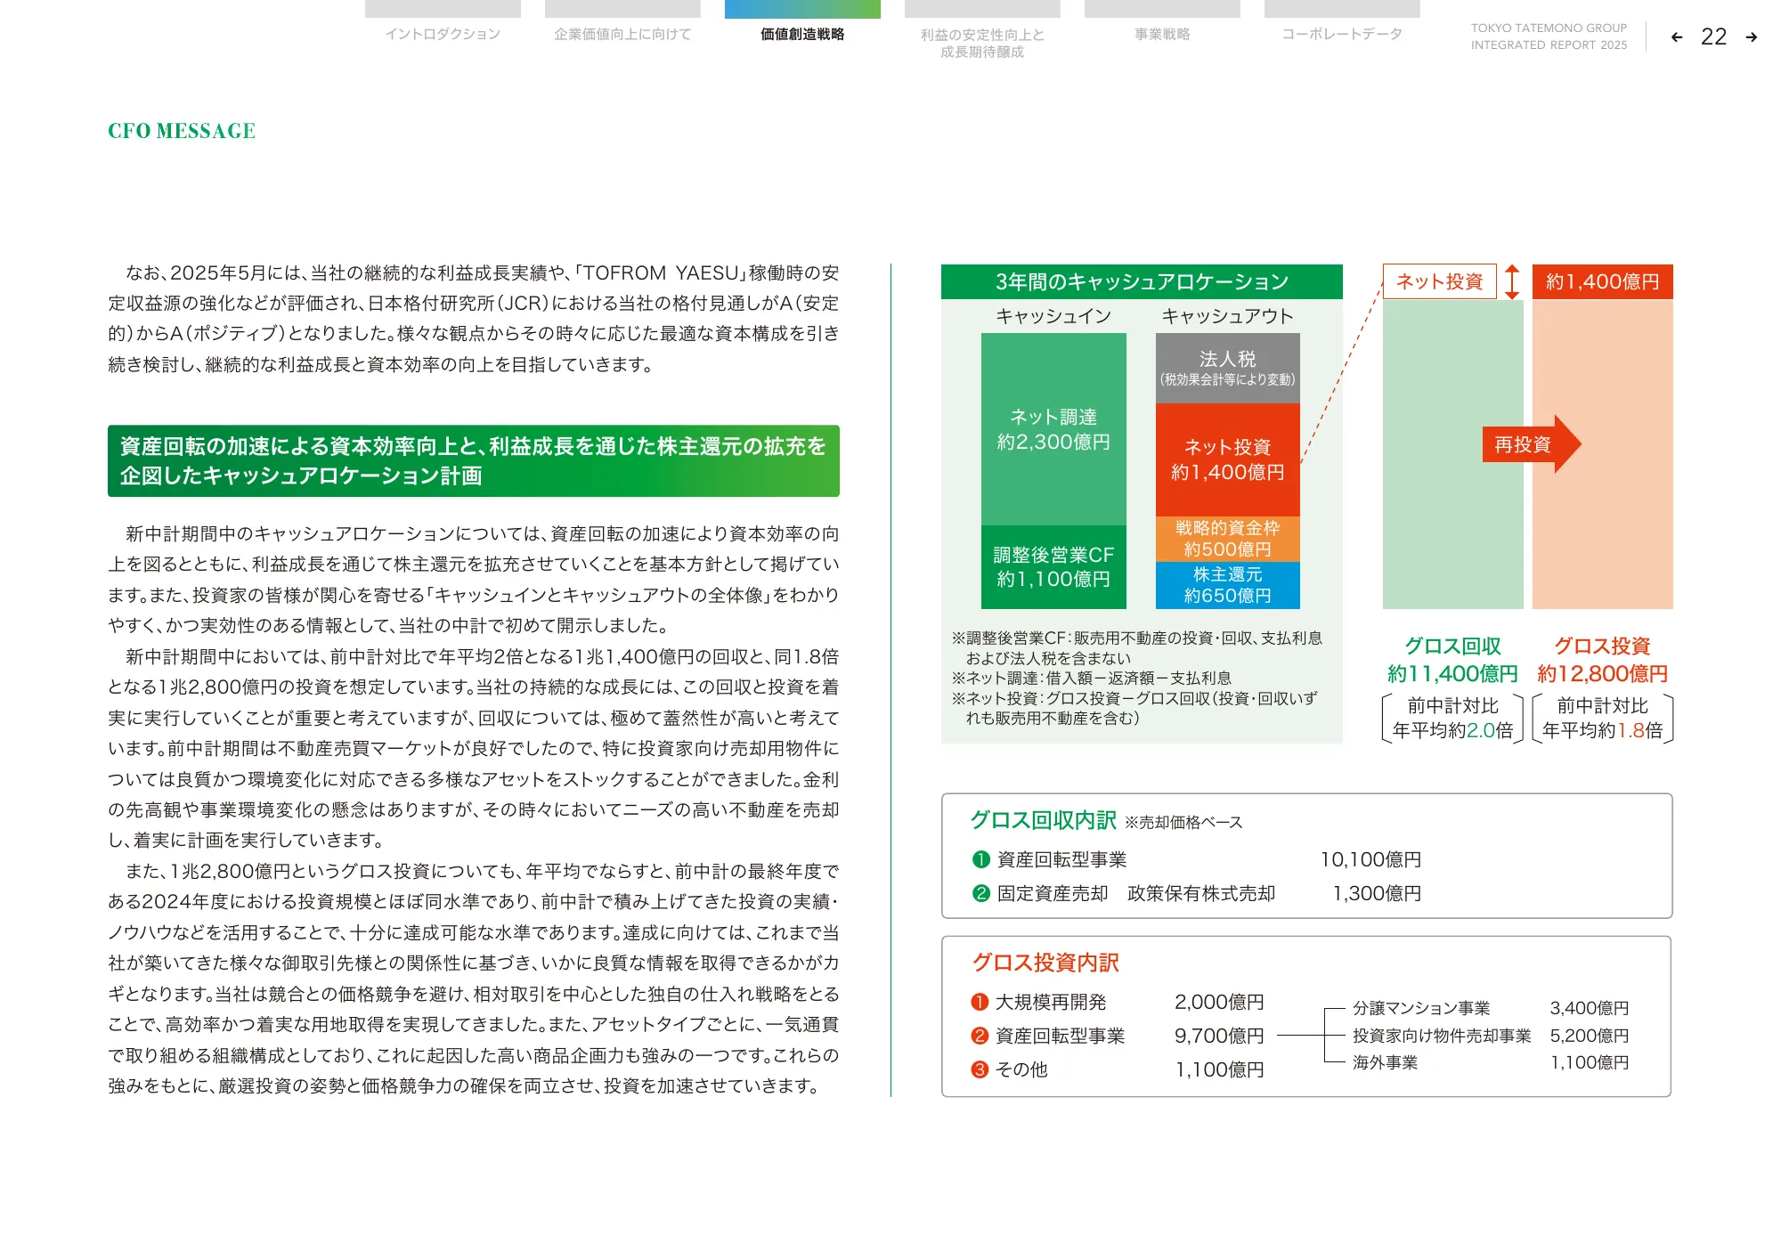Image resolution: width=1781 pixels, height=1260 pixels.
Task: Click the red 再投資 arrow icon
Action: pyautogui.click(x=1531, y=443)
